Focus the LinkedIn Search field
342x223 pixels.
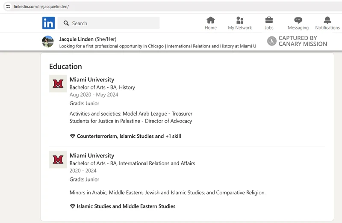click(109, 23)
